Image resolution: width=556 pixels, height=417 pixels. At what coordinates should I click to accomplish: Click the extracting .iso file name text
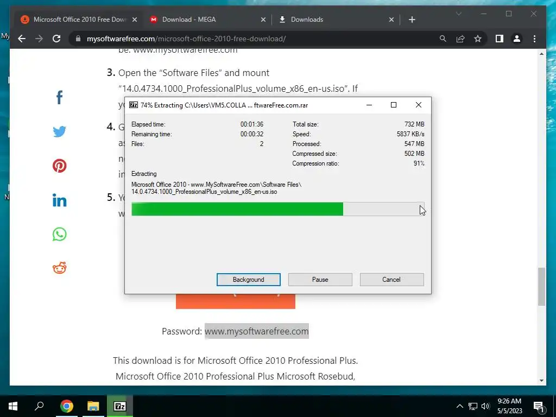pyautogui.click(x=204, y=192)
